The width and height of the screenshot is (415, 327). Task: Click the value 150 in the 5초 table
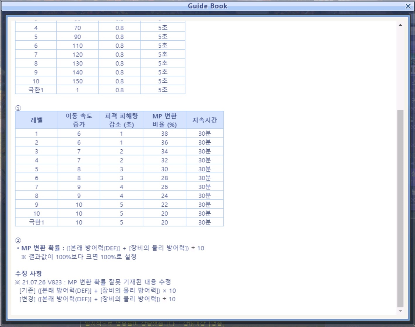(x=78, y=81)
